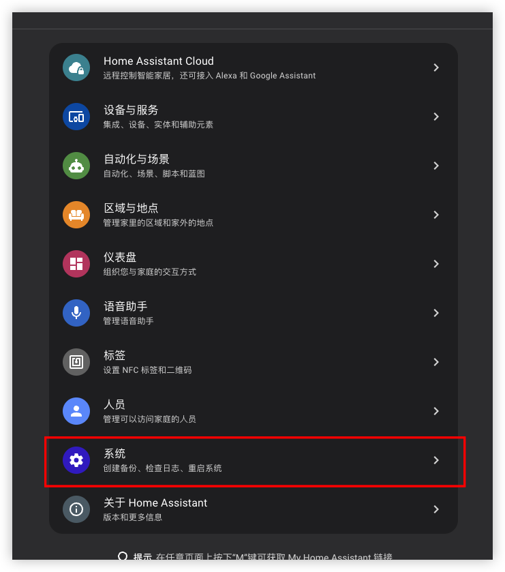The image size is (505, 572).
Task: Open 关于 Home Assistant page title
Action: click(155, 502)
